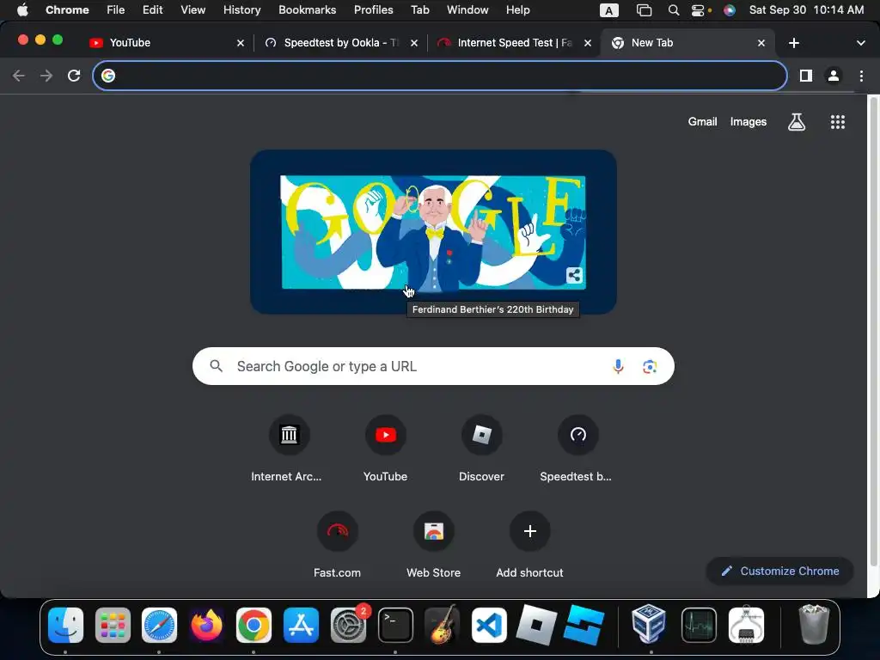This screenshot has width=880, height=660.
Task: Open the Chrome side panel icon
Action: pos(806,76)
